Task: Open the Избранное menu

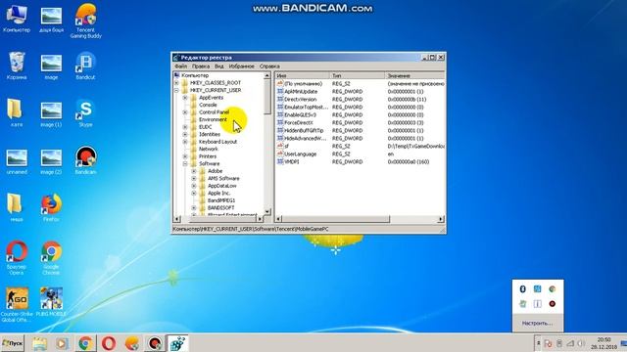Action: pos(242,66)
